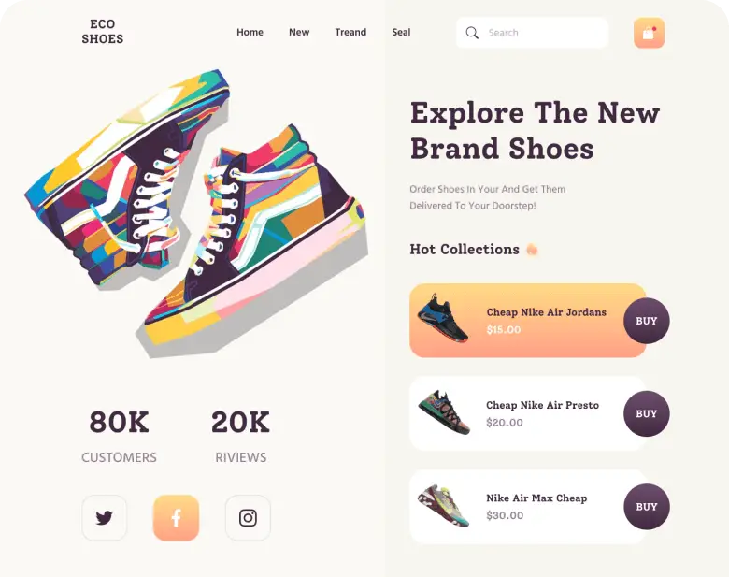Click the Nike Air Jordans shoe thumbnail

(x=443, y=319)
